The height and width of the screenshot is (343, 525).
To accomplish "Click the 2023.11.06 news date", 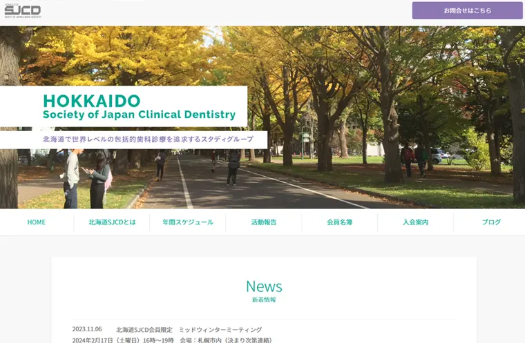I will 87,329.
